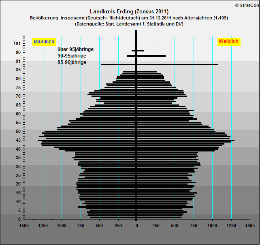
Task: Click the central '0' label on the horizontal axis
Action: pos(137,226)
